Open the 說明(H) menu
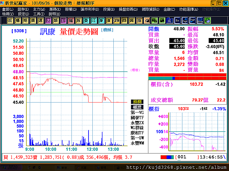 point(54,14)
